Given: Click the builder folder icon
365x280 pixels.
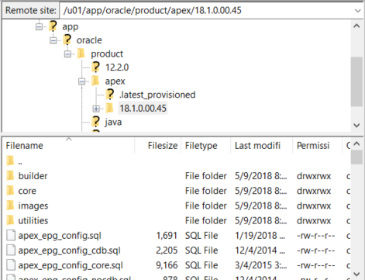Looking at the screenshot, I should click(x=10, y=175).
